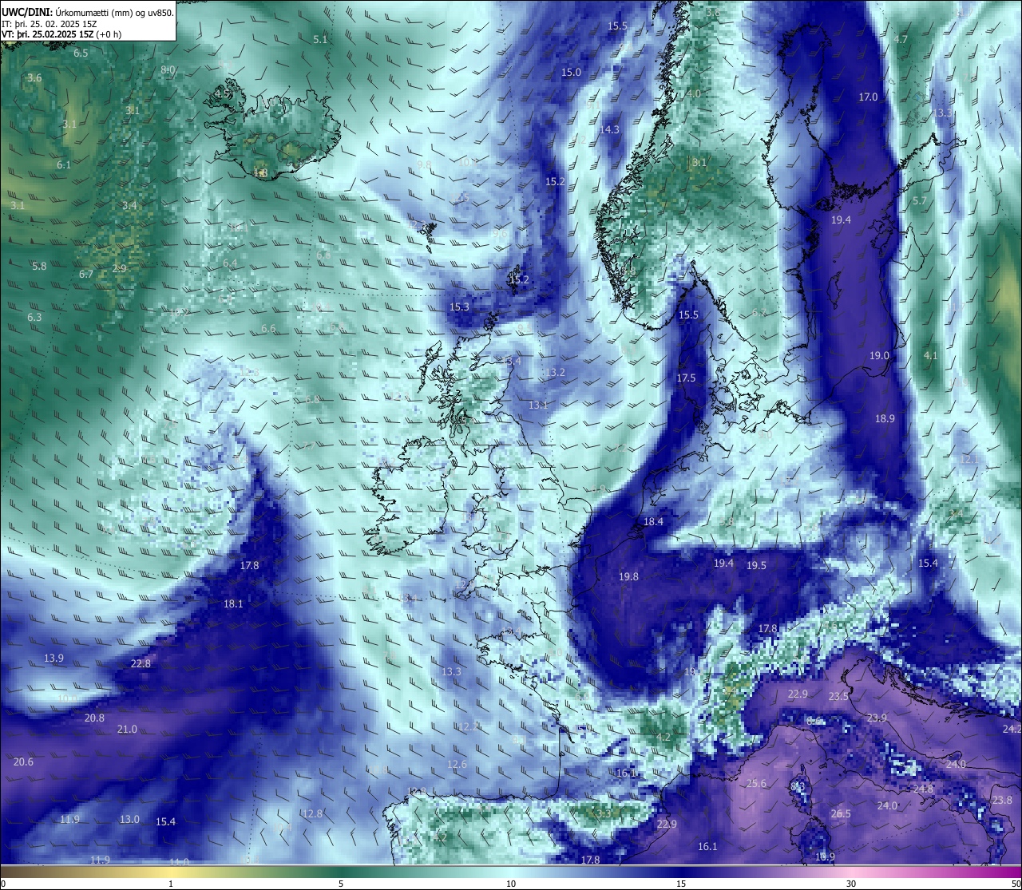Image resolution: width=1022 pixels, height=890 pixels.
Task: Click the map value 6.1
Action: 64,165
